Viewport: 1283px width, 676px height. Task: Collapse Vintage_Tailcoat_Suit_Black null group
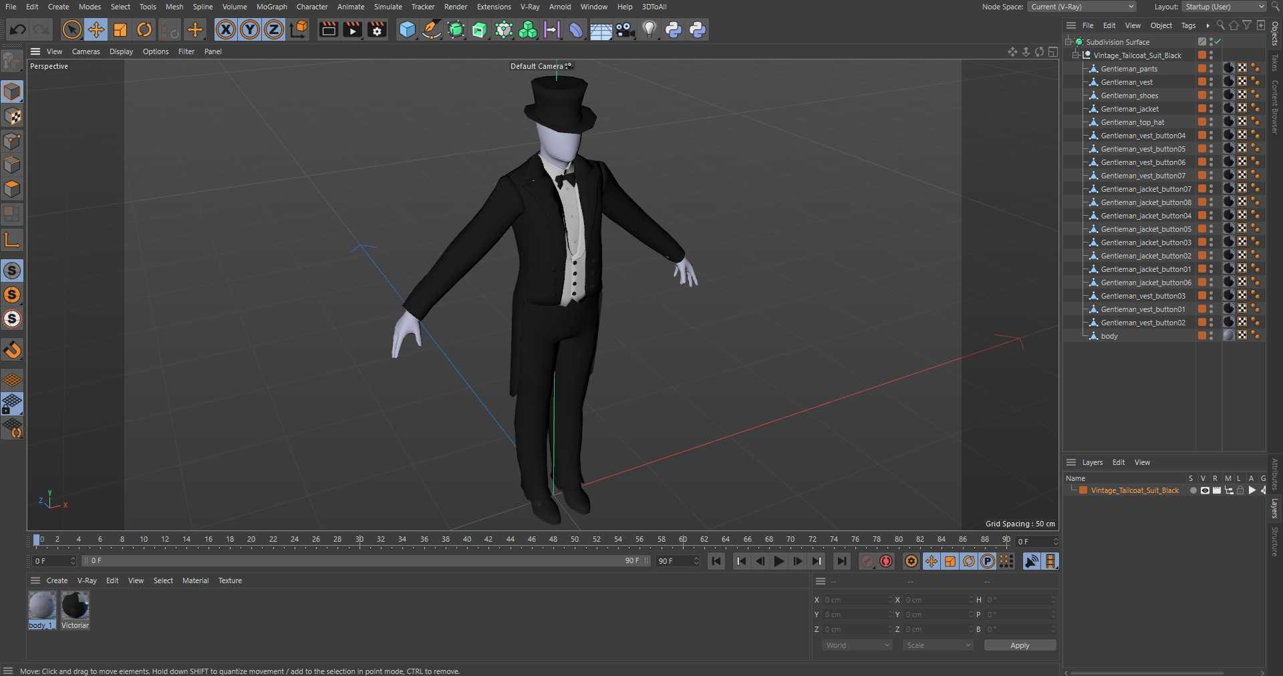pyautogui.click(x=1076, y=55)
